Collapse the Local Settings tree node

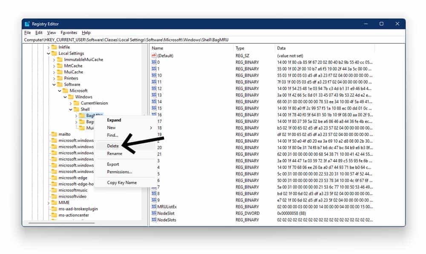pos(49,54)
